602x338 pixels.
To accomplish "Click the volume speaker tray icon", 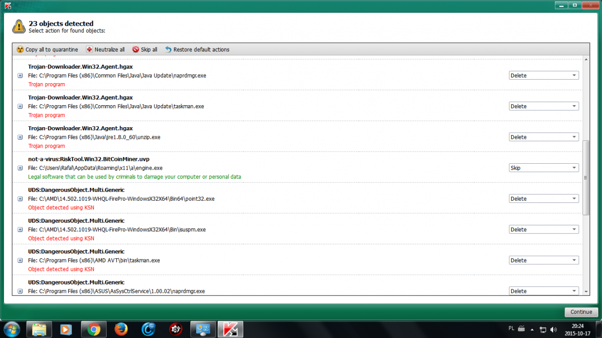I will (553, 329).
